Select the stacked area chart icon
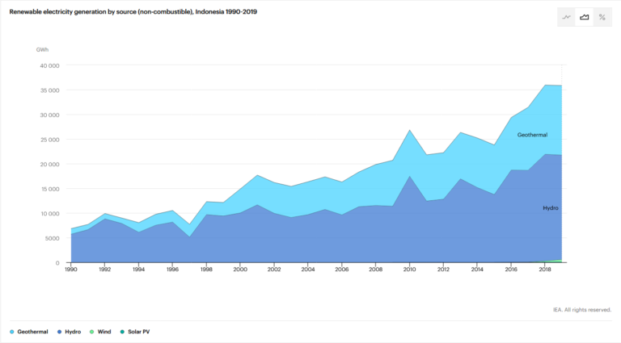This screenshot has height=343, width=621. coord(585,17)
